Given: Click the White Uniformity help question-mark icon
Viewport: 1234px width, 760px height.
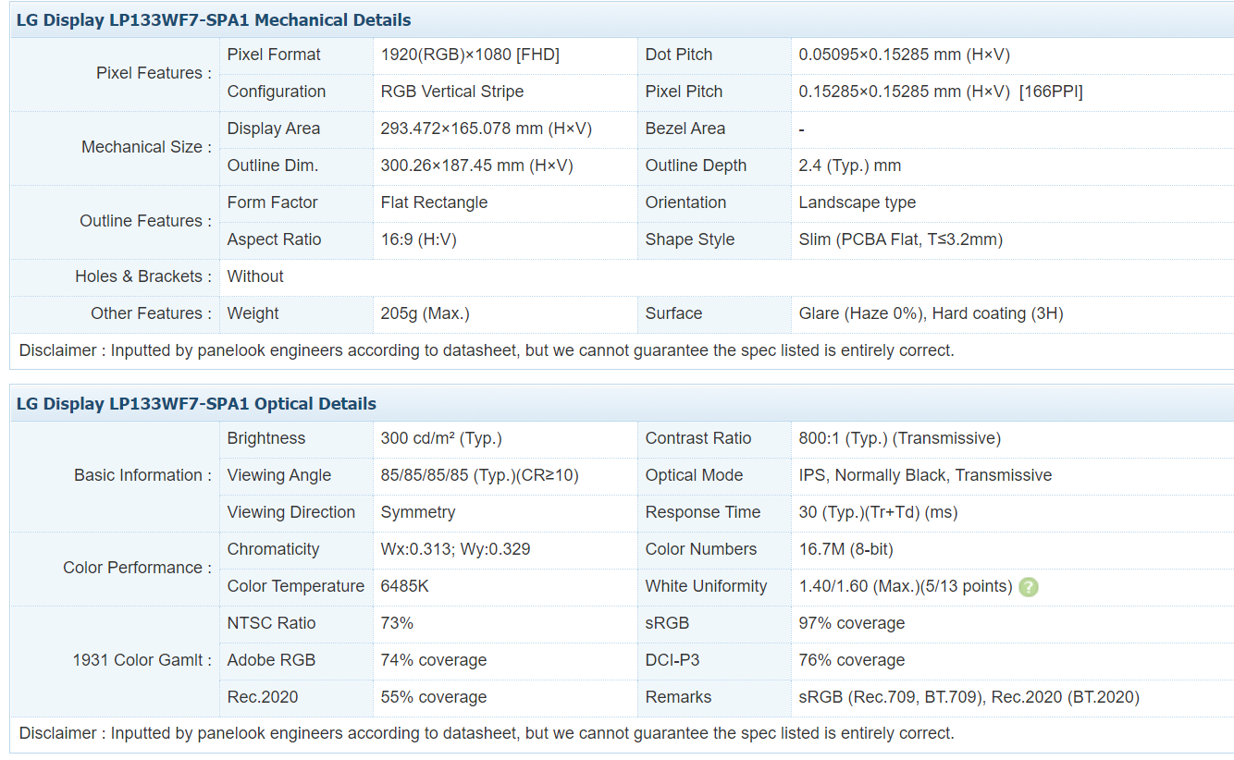Looking at the screenshot, I should [1028, 587].
